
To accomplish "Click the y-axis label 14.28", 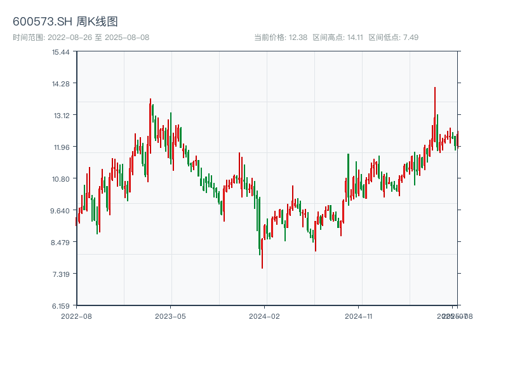I will point(61,84).
